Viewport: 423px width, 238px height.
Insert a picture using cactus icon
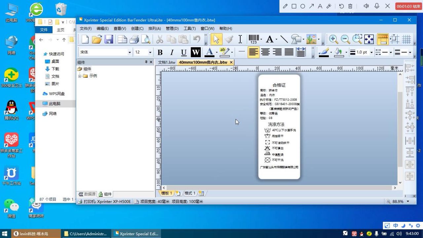coord(311,39)
